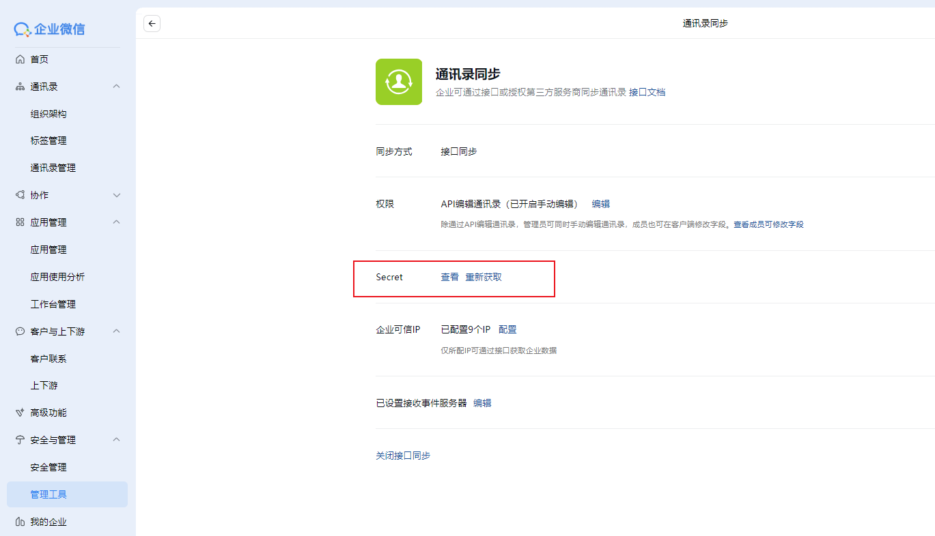Click the 高级功能 icon in sidebar

pyautogui.click(x=20, y=413)
